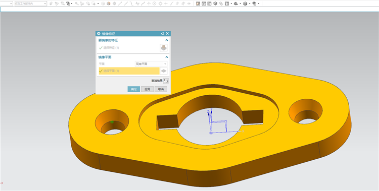The width and height of the screenshot is (379, 191).
Task: Expand the render style dropdown arrow
Action: (250, 4)
